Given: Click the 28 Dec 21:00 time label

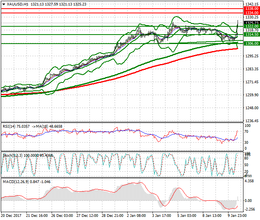Looking at the screenshot, I should point(112,216).
